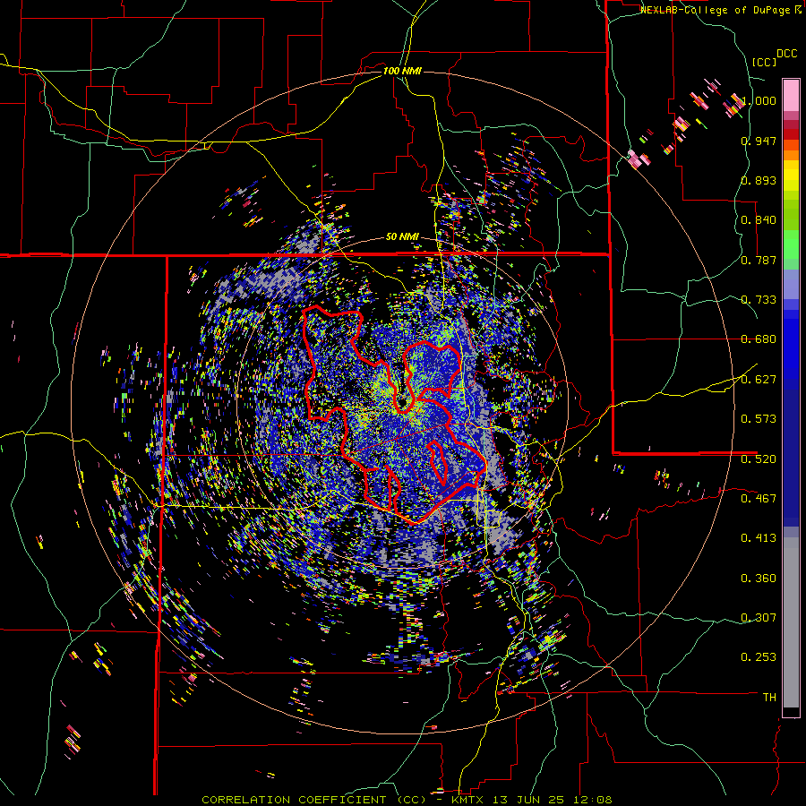Image resolution: width=806 pixels, height=806 pixels.
Task: Click the yellow band of the color scale
Action: click(x=791, y=176)
